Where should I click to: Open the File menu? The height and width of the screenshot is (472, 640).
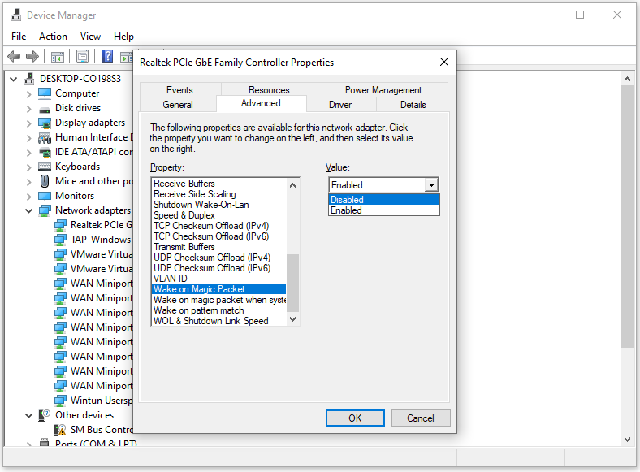pos(19,37)
